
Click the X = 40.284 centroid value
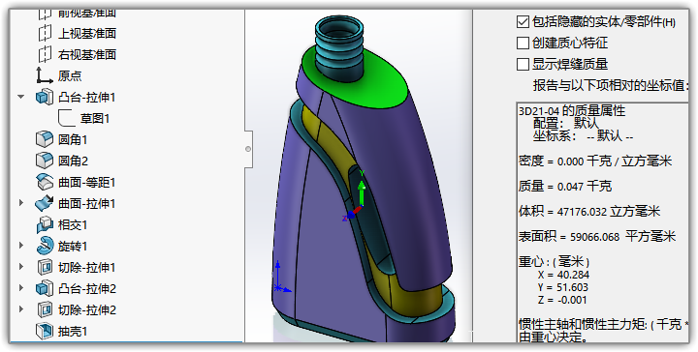[x=563, y=275]
